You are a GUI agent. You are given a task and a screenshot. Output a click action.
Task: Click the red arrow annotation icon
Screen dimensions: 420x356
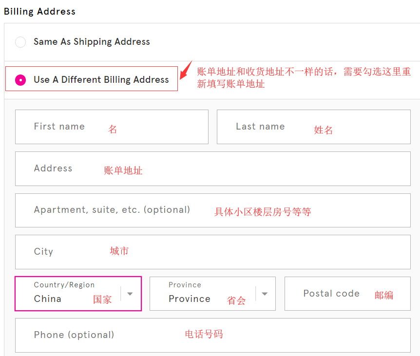pos(186,71)
